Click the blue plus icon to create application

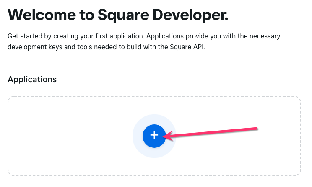point(154,136)
